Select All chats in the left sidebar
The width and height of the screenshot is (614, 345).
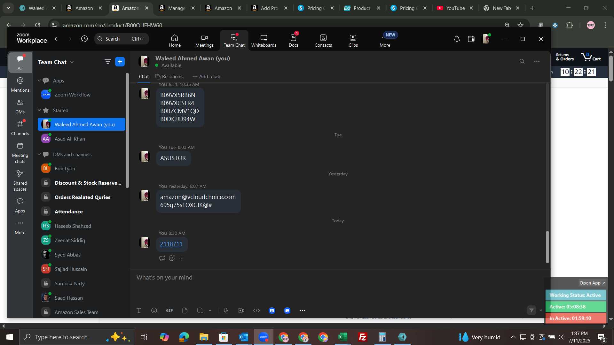[x=20, y=63]
